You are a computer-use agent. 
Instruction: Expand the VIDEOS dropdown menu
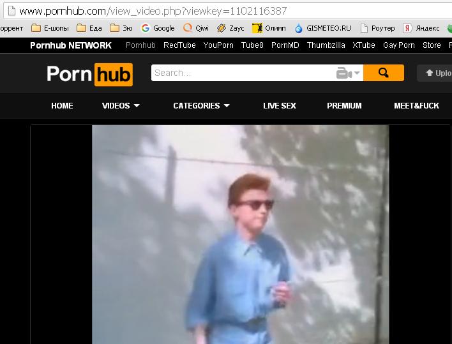121,106
